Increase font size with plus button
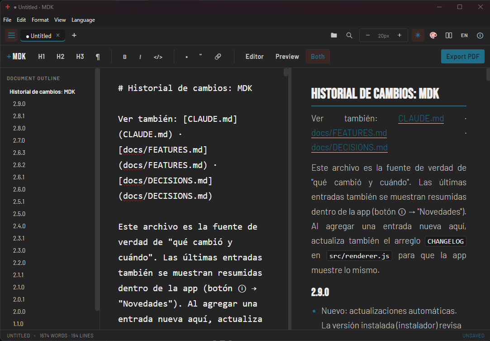The width and height of the screenshot is (490, 341). (400, 35)
